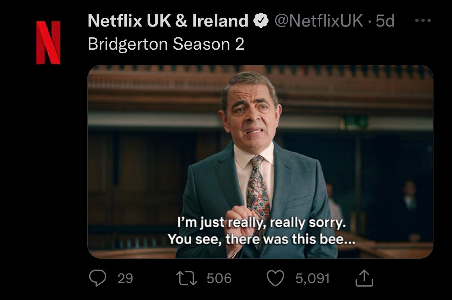
Task: Click the Netflix red N profile avatar
Action: pyautogui.click(x=48, y=42)
